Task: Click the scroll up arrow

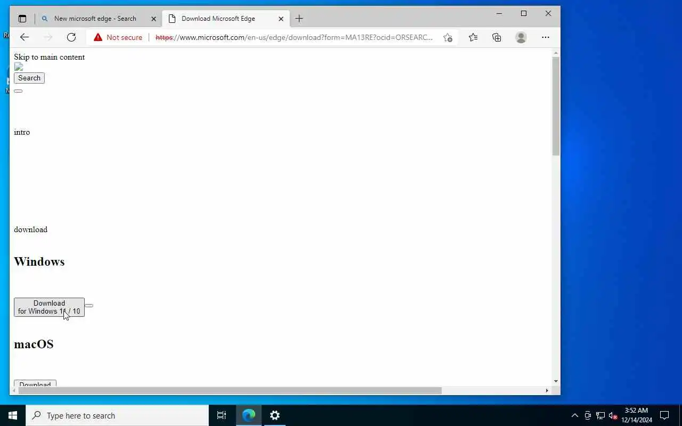Action: click(556, 53)
